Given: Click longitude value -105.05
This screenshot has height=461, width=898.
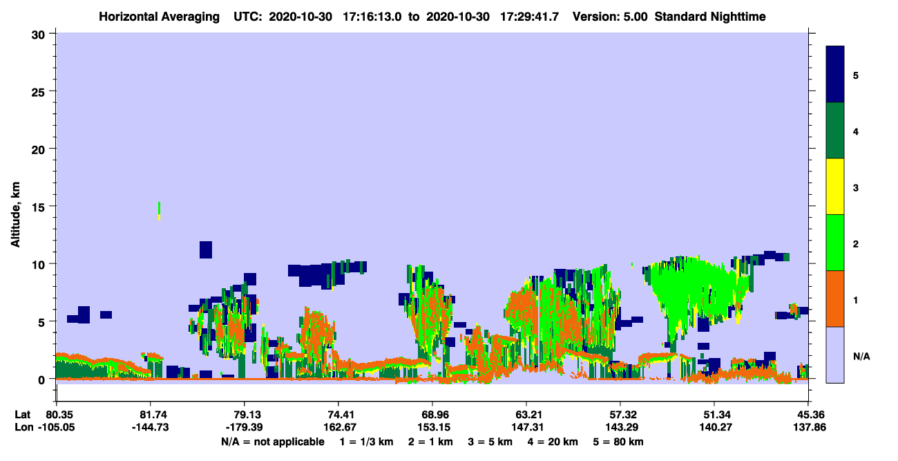Looking at the screenshot, I should 56,427.
